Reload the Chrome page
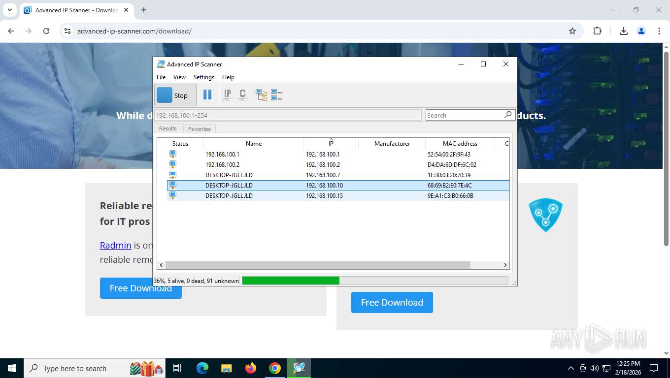The height and width of the screenshot is (378, 670). [x=46, y=31]
